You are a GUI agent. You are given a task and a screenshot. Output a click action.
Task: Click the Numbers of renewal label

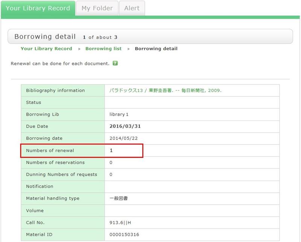(50, 150)
